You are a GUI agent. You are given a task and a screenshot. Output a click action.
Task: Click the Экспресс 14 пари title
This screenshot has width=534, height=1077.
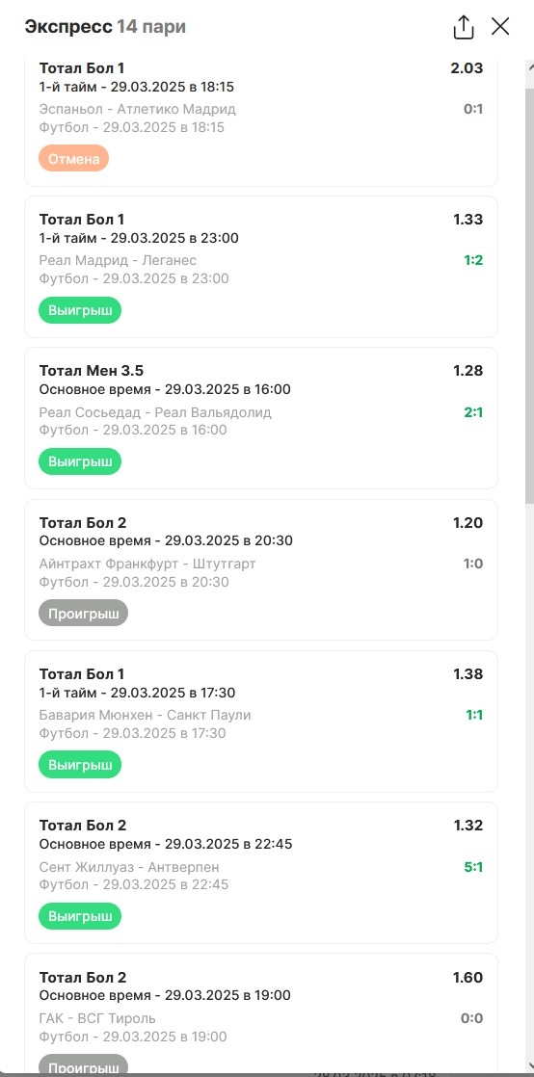click(105, 27)
